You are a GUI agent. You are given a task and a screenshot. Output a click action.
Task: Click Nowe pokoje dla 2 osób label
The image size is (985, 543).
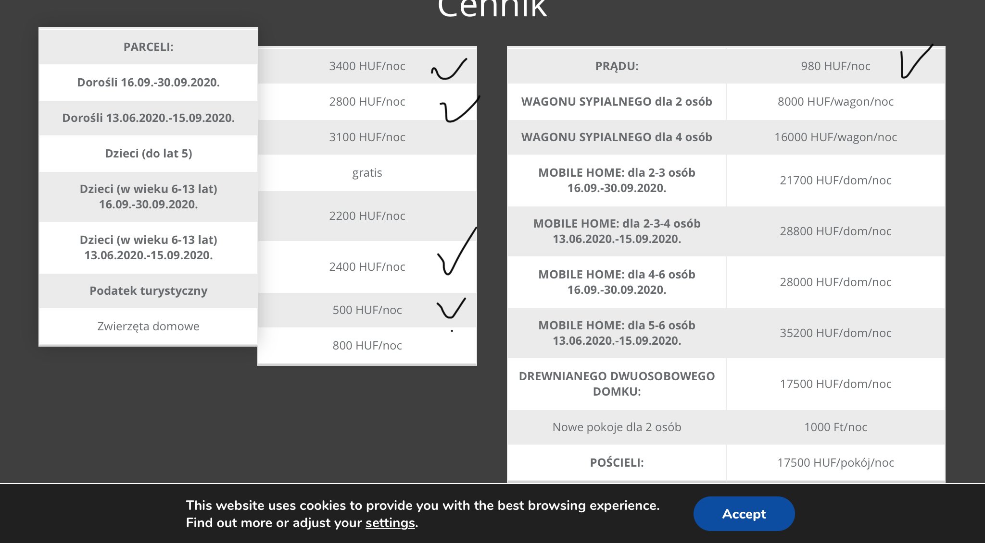click(x=617, y=427)
